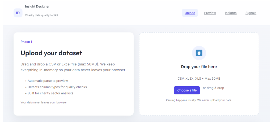The image size is (272, 122).
Task: Go to the Insights tab
Action: click(x=231, y=13)
